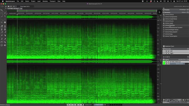The image size is (189, 106).
Task: Select the brush selection tool
Action: pos(2,16)
